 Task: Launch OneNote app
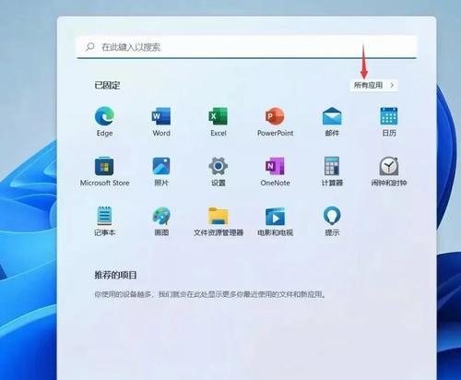[x=275, y=171]
